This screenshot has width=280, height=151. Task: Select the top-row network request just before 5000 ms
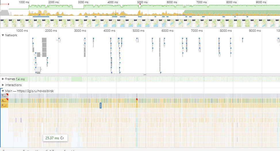click(137, 40)
